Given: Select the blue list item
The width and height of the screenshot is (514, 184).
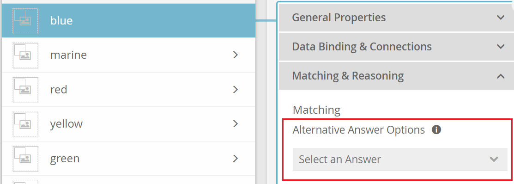Looking at the screenshot, I should click(128, 21).
